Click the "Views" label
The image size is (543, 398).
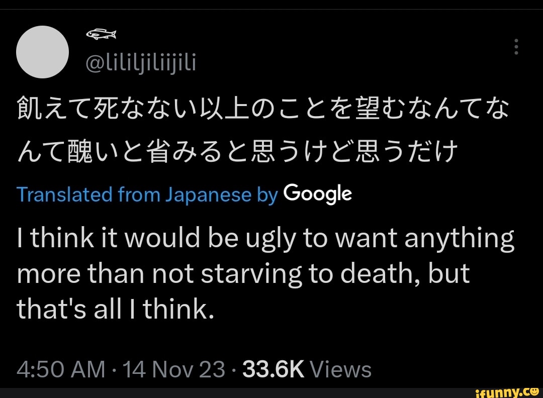[341, 369]
